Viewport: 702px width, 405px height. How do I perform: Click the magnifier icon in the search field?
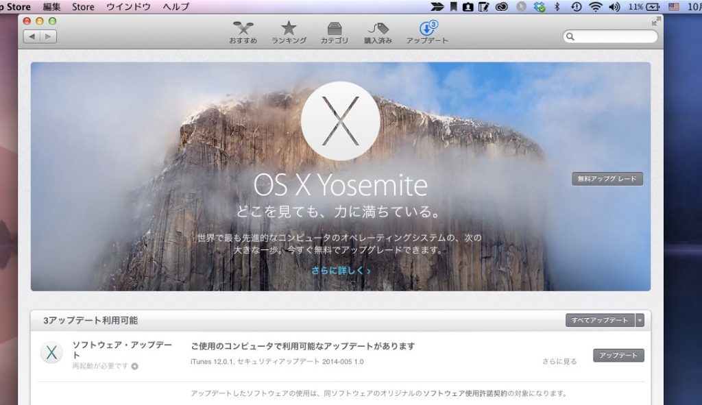[x=570, y=36]
